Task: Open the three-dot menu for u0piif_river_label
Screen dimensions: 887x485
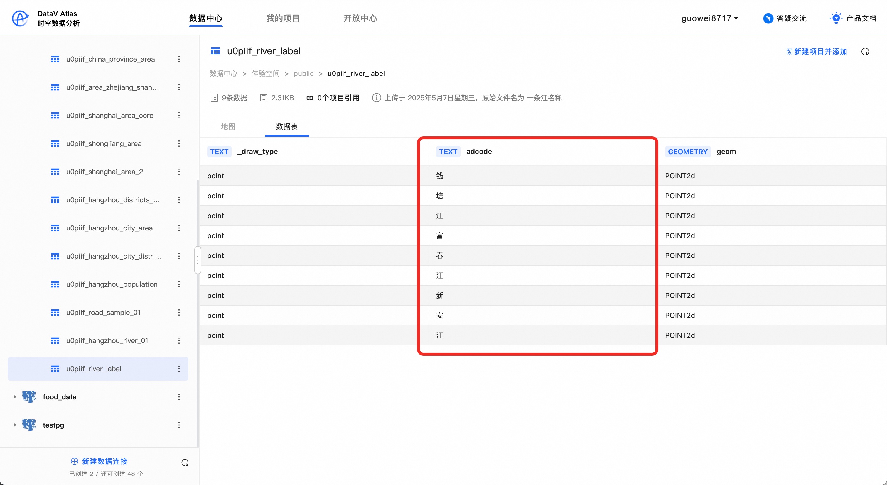Action: click(179, 369)
